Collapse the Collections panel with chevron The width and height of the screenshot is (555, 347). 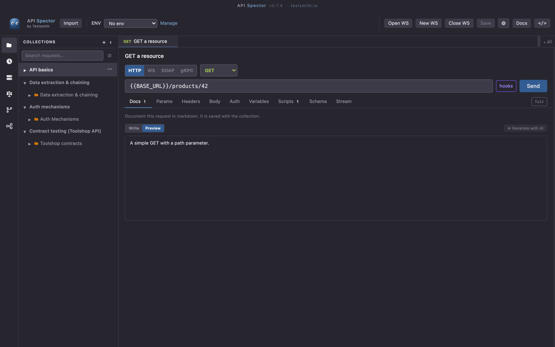point(111,42)
